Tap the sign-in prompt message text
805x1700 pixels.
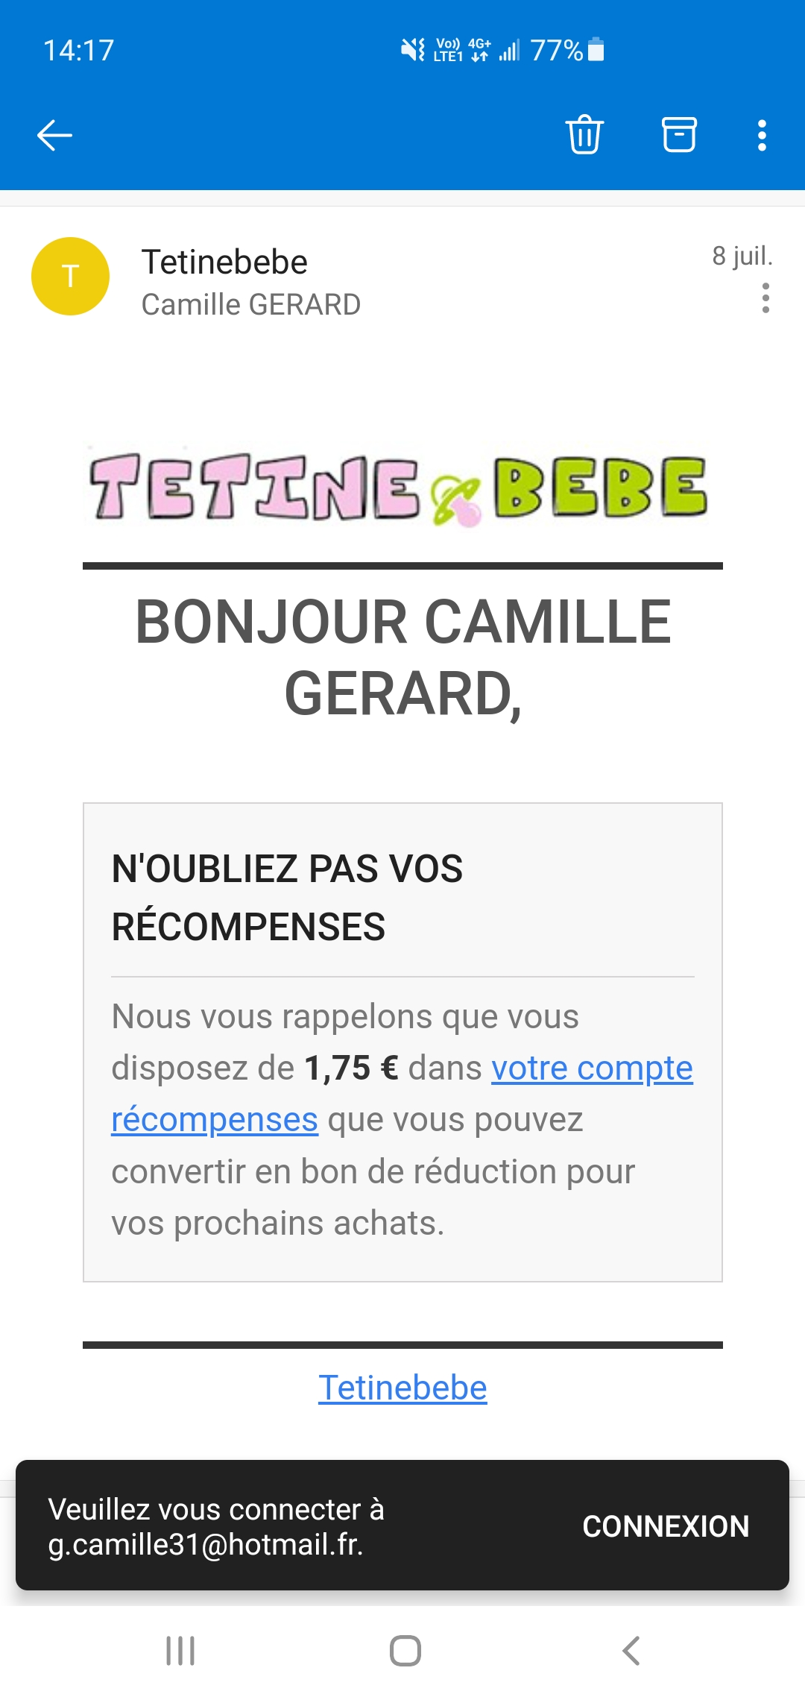click(216, 1526)
